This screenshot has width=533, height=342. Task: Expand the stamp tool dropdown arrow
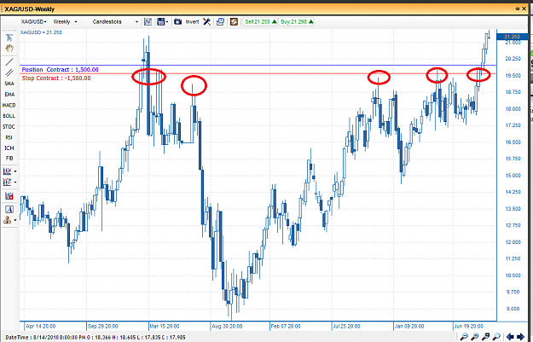[x=15, y=220]
